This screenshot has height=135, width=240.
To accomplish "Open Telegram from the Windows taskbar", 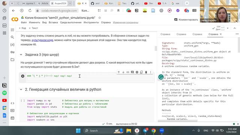I will 145,130.
